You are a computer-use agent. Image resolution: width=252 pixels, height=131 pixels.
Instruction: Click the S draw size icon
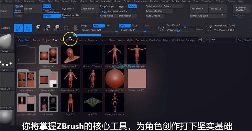[161, 28]
